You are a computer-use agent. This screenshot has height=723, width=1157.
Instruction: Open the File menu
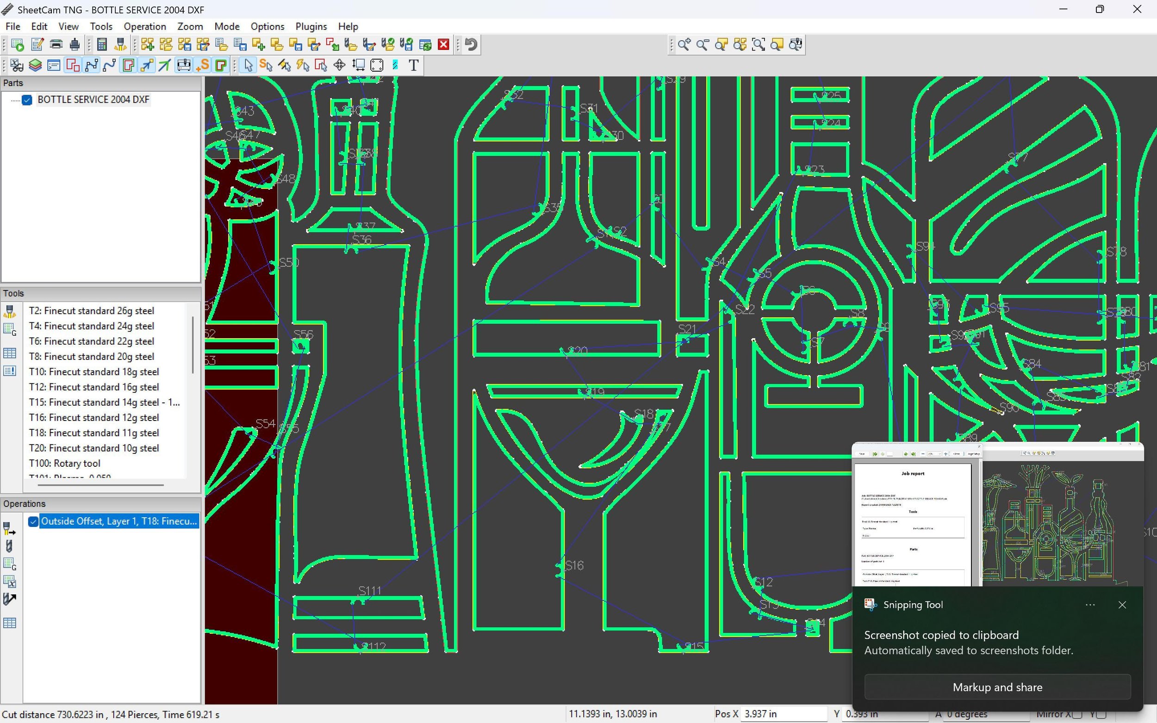(x=13, y=26)
